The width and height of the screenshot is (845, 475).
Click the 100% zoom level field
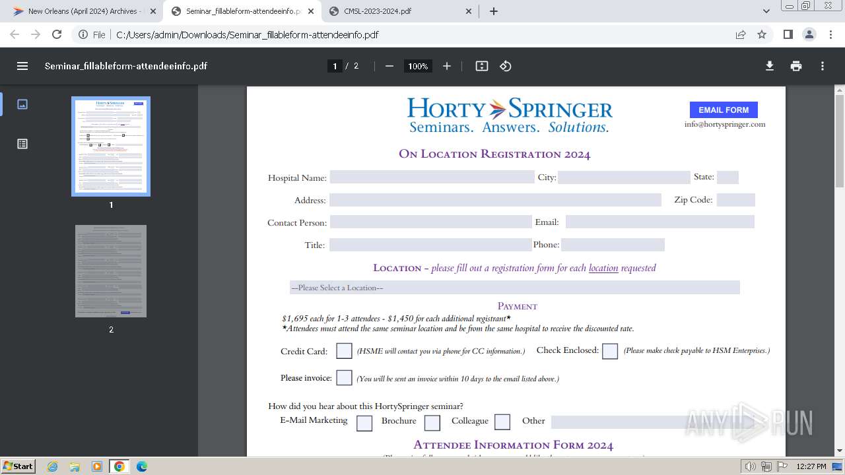418,66
